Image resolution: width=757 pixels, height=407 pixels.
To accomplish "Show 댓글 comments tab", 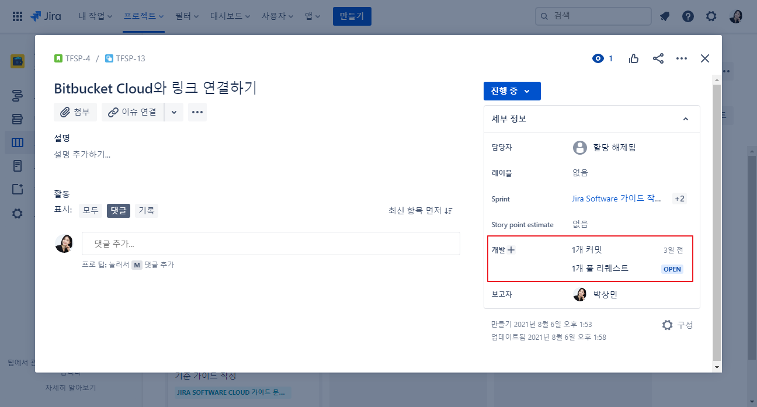I will (x=119, y=211).
